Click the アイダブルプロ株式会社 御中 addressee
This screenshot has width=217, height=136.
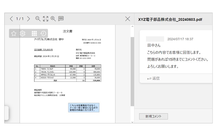click(x=49, y=39)
